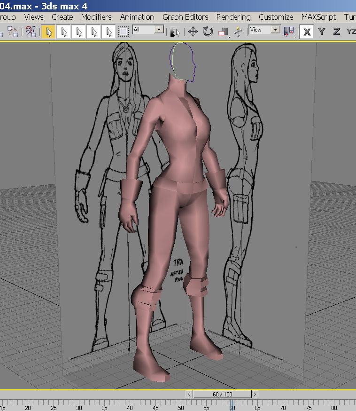Click the time slider's right arrow button
Image resolution: width=356 pixels, height=411 pixels.
point(255,394)
